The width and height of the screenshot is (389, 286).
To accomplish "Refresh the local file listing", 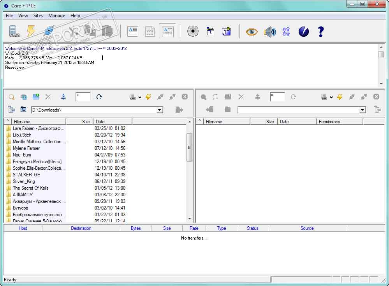I will click(99, 97).
